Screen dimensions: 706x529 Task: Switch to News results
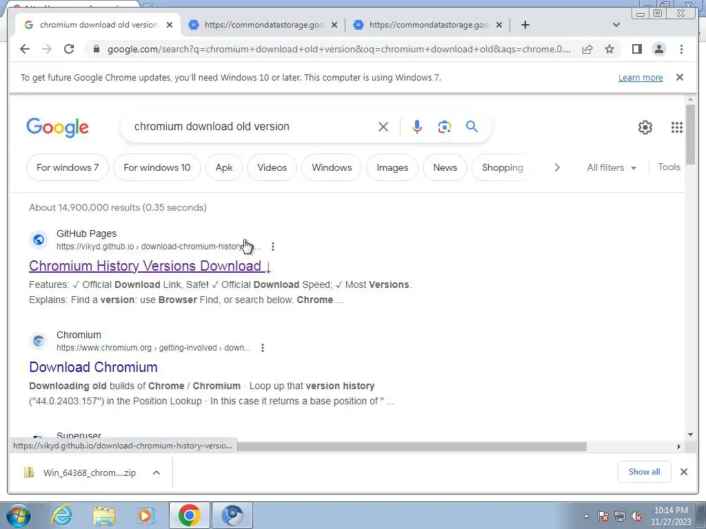[445, 167]
